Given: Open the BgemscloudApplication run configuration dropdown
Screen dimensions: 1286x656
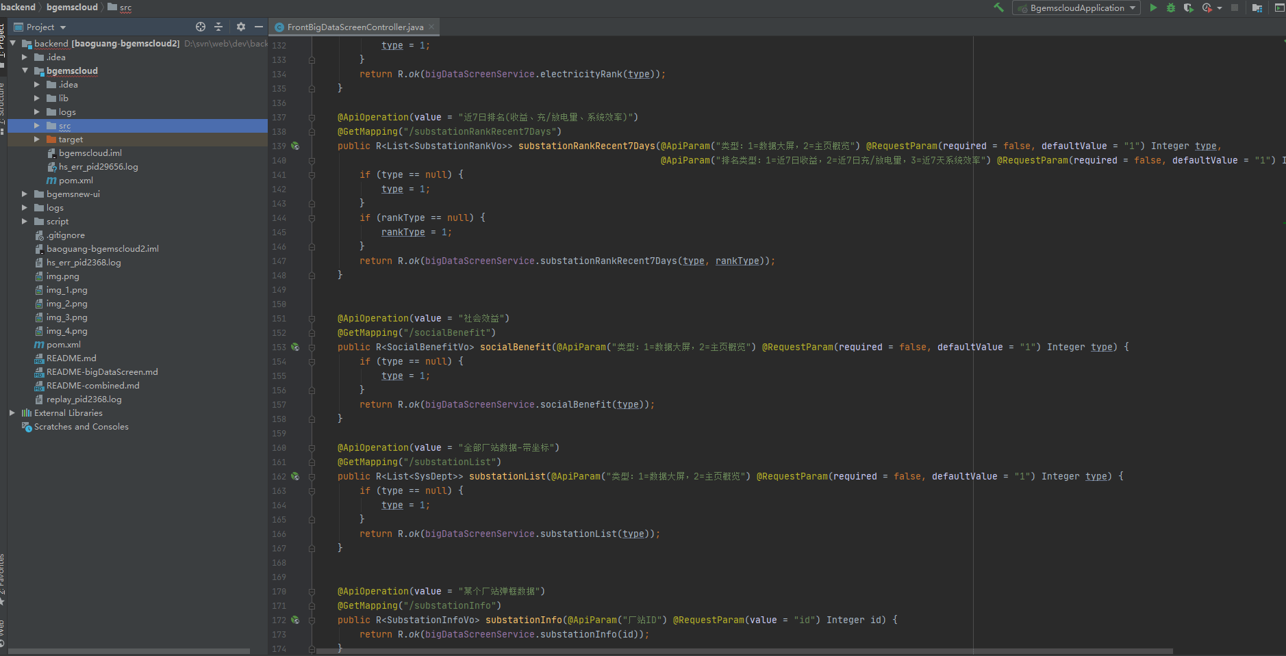Looking at the screenshot, I should pyautogui.click(x=1076, y=8).
